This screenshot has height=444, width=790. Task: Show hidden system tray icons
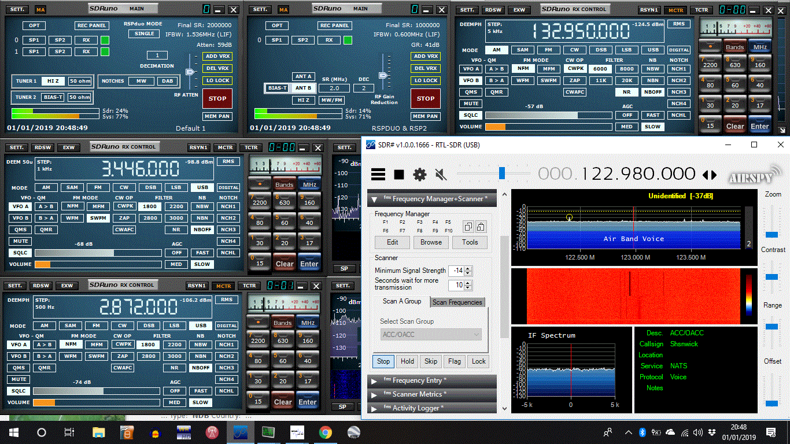tap(629, 432)
